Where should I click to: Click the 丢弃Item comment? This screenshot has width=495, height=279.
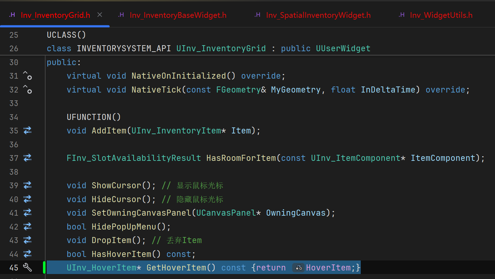pyautogui.click(x=177, y=240)
